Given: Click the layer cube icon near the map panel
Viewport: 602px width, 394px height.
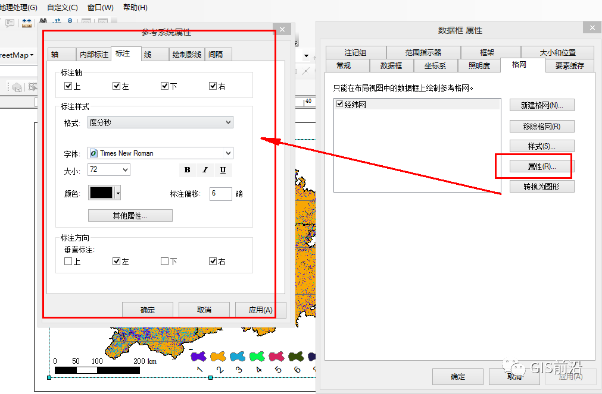Looking at the screenshot, I should tap(17, 87).
